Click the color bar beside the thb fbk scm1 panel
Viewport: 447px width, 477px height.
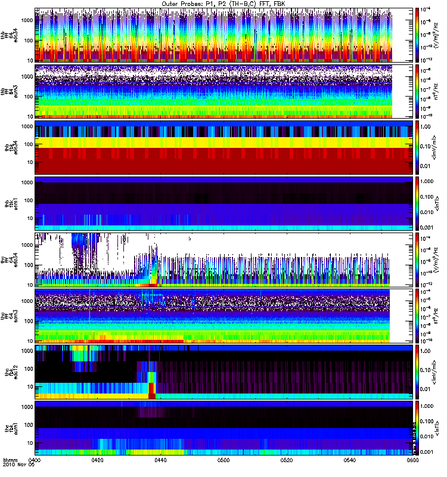pos(417,203)
